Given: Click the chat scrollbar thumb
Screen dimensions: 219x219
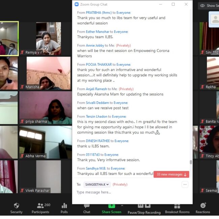Looking at the screenshot, I should pyautogui.click(x=191, y=162).
